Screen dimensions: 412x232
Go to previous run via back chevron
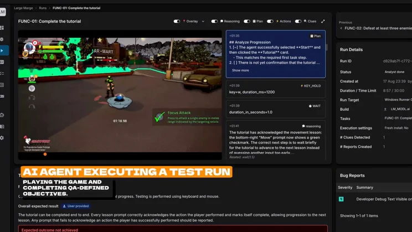[x=341, y=28]
